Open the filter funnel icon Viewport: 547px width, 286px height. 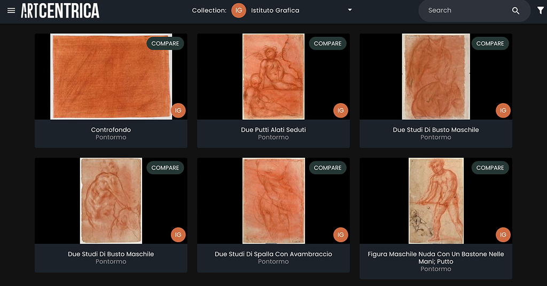tap(541, 11)
